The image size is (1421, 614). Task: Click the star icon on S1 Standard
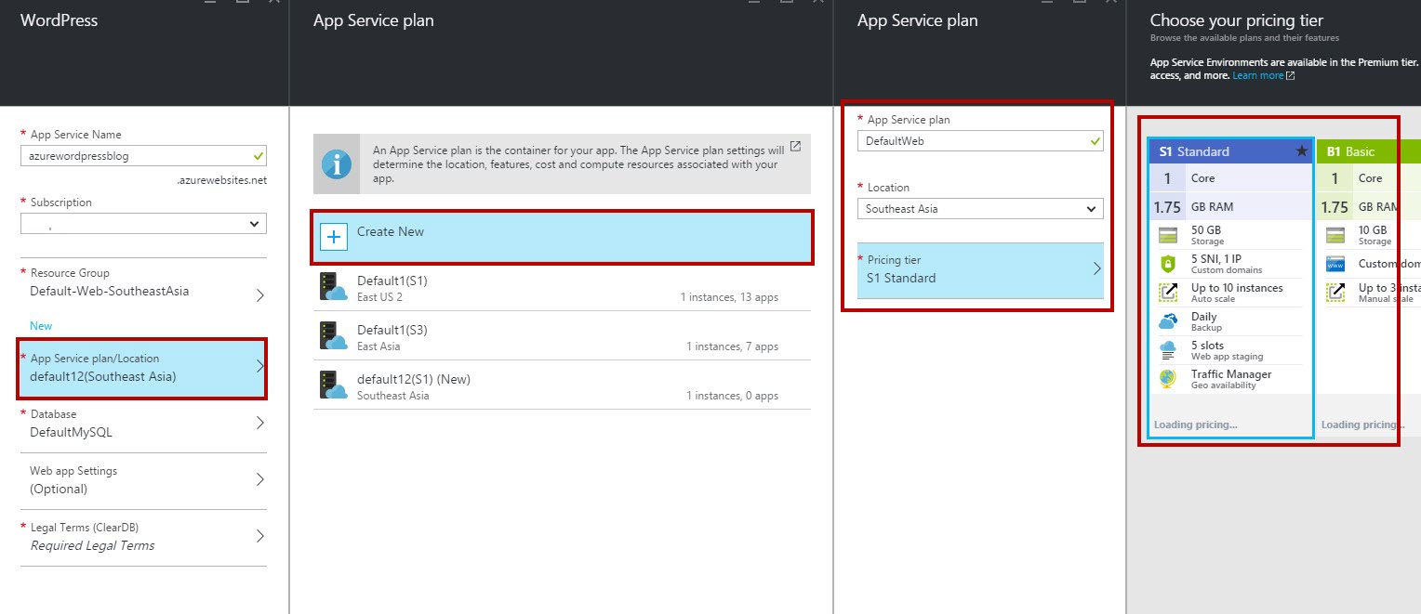1302,151
